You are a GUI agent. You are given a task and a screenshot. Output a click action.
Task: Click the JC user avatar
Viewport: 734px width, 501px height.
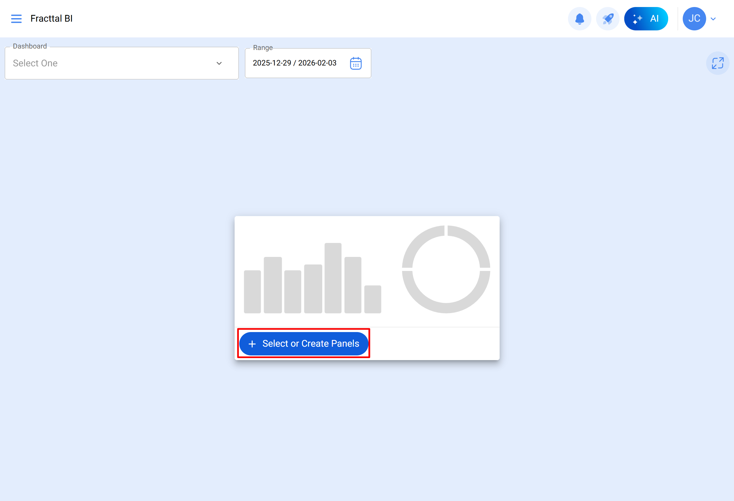tap(694, 19)
